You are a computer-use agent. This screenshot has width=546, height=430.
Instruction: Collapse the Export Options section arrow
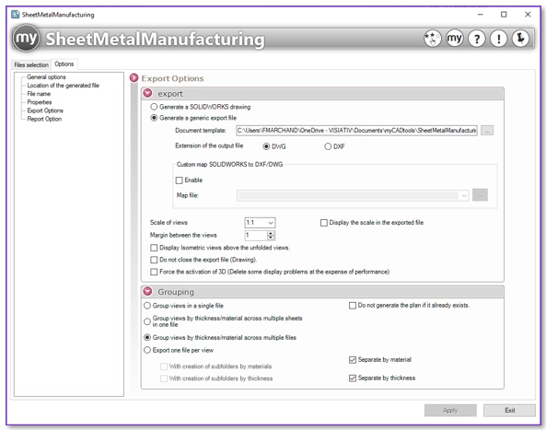134,78
